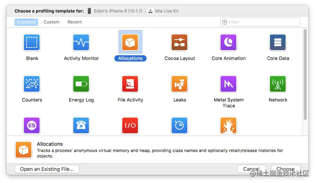Focus the Filter search field
Image resolution: width=315 pixels, height=183 pixels.
pos(261,22)
